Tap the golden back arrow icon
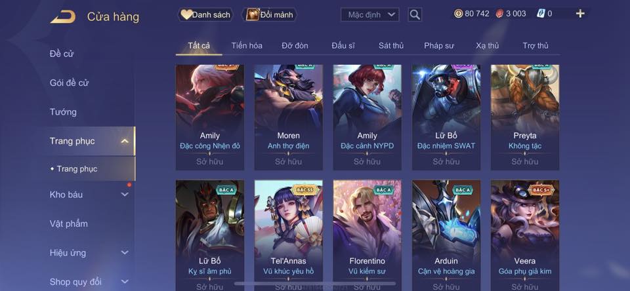The width and height of the screenshot is (630, 291). point(63,16)
